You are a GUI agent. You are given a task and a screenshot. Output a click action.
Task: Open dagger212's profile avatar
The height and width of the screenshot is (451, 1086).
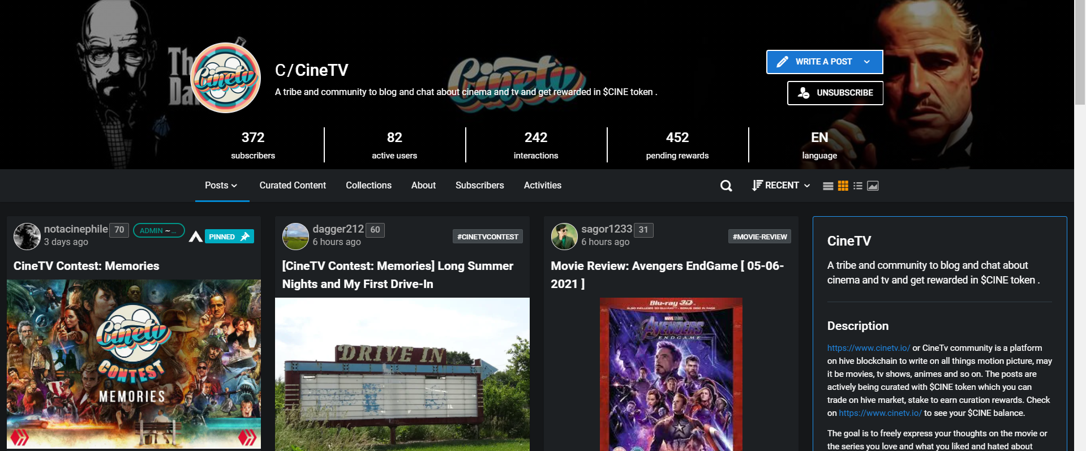295,236
